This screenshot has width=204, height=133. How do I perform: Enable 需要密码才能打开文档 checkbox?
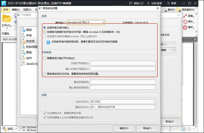pos(45,58)
